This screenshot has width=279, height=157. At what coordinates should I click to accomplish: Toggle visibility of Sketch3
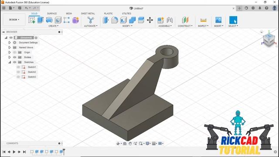pos(18,77)
